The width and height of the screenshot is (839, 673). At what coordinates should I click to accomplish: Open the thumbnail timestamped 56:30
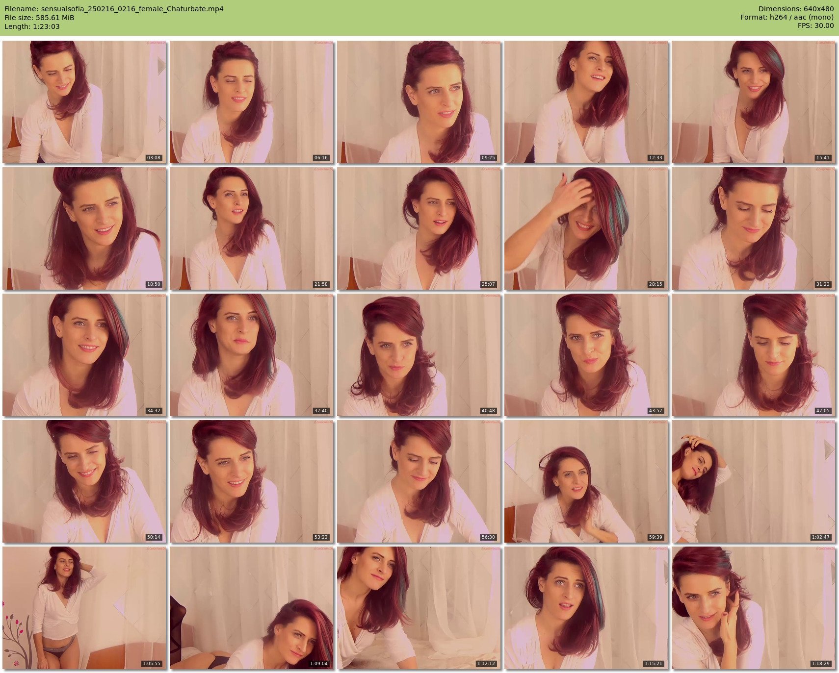tap(419, 481)
